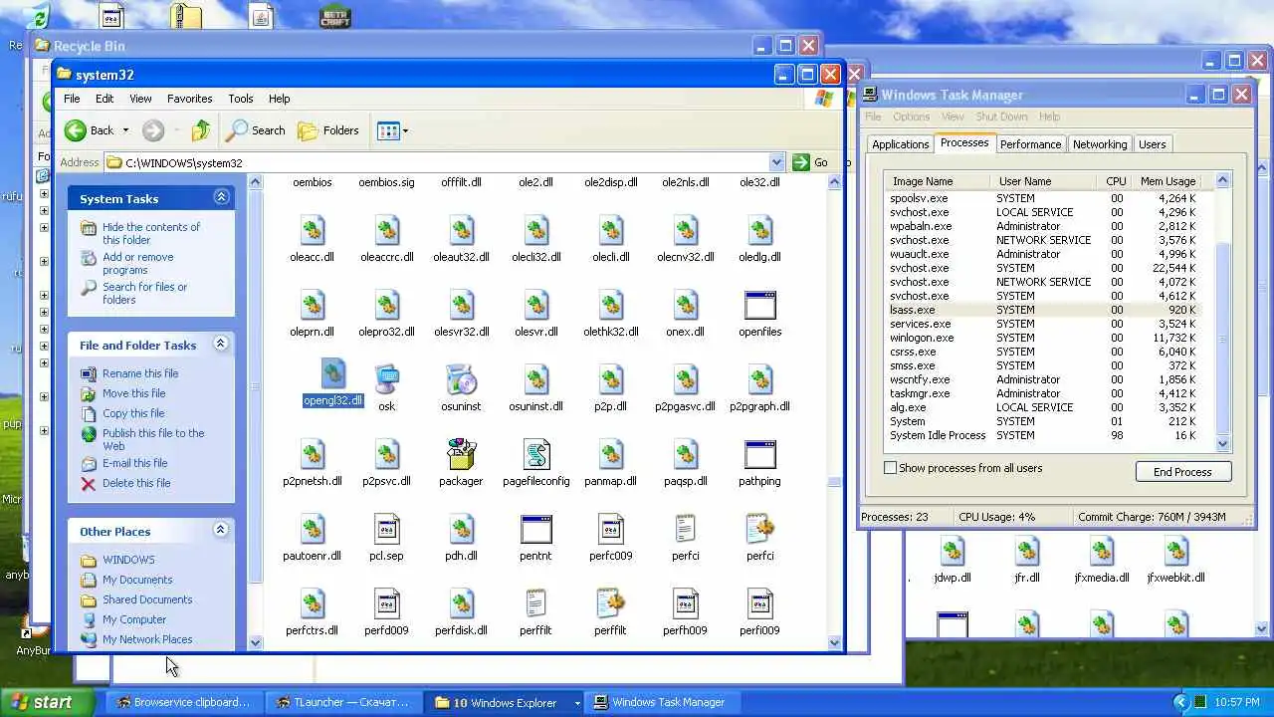Click the file list scroll down arrow
This screenshot has height=717, width=1274.
click(834, 642)
